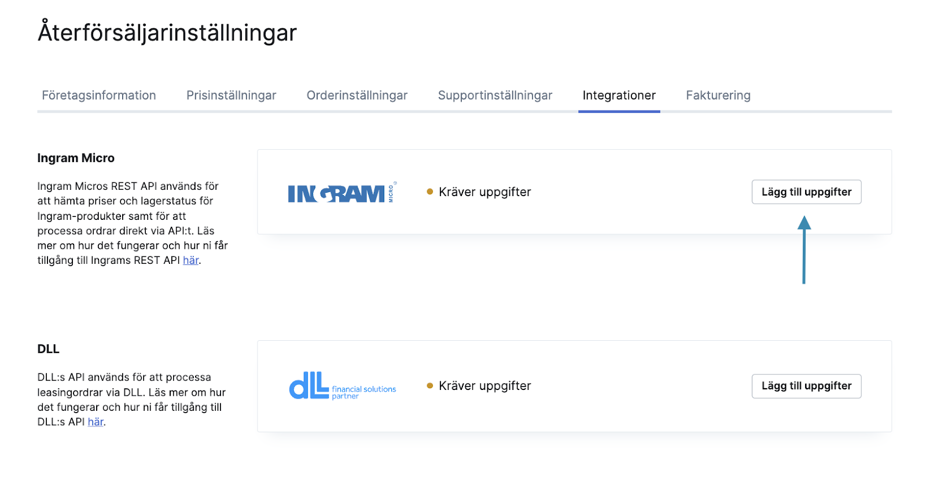
Task: Click the Ingram Micro section heading
Action: (x=76, y=158)
